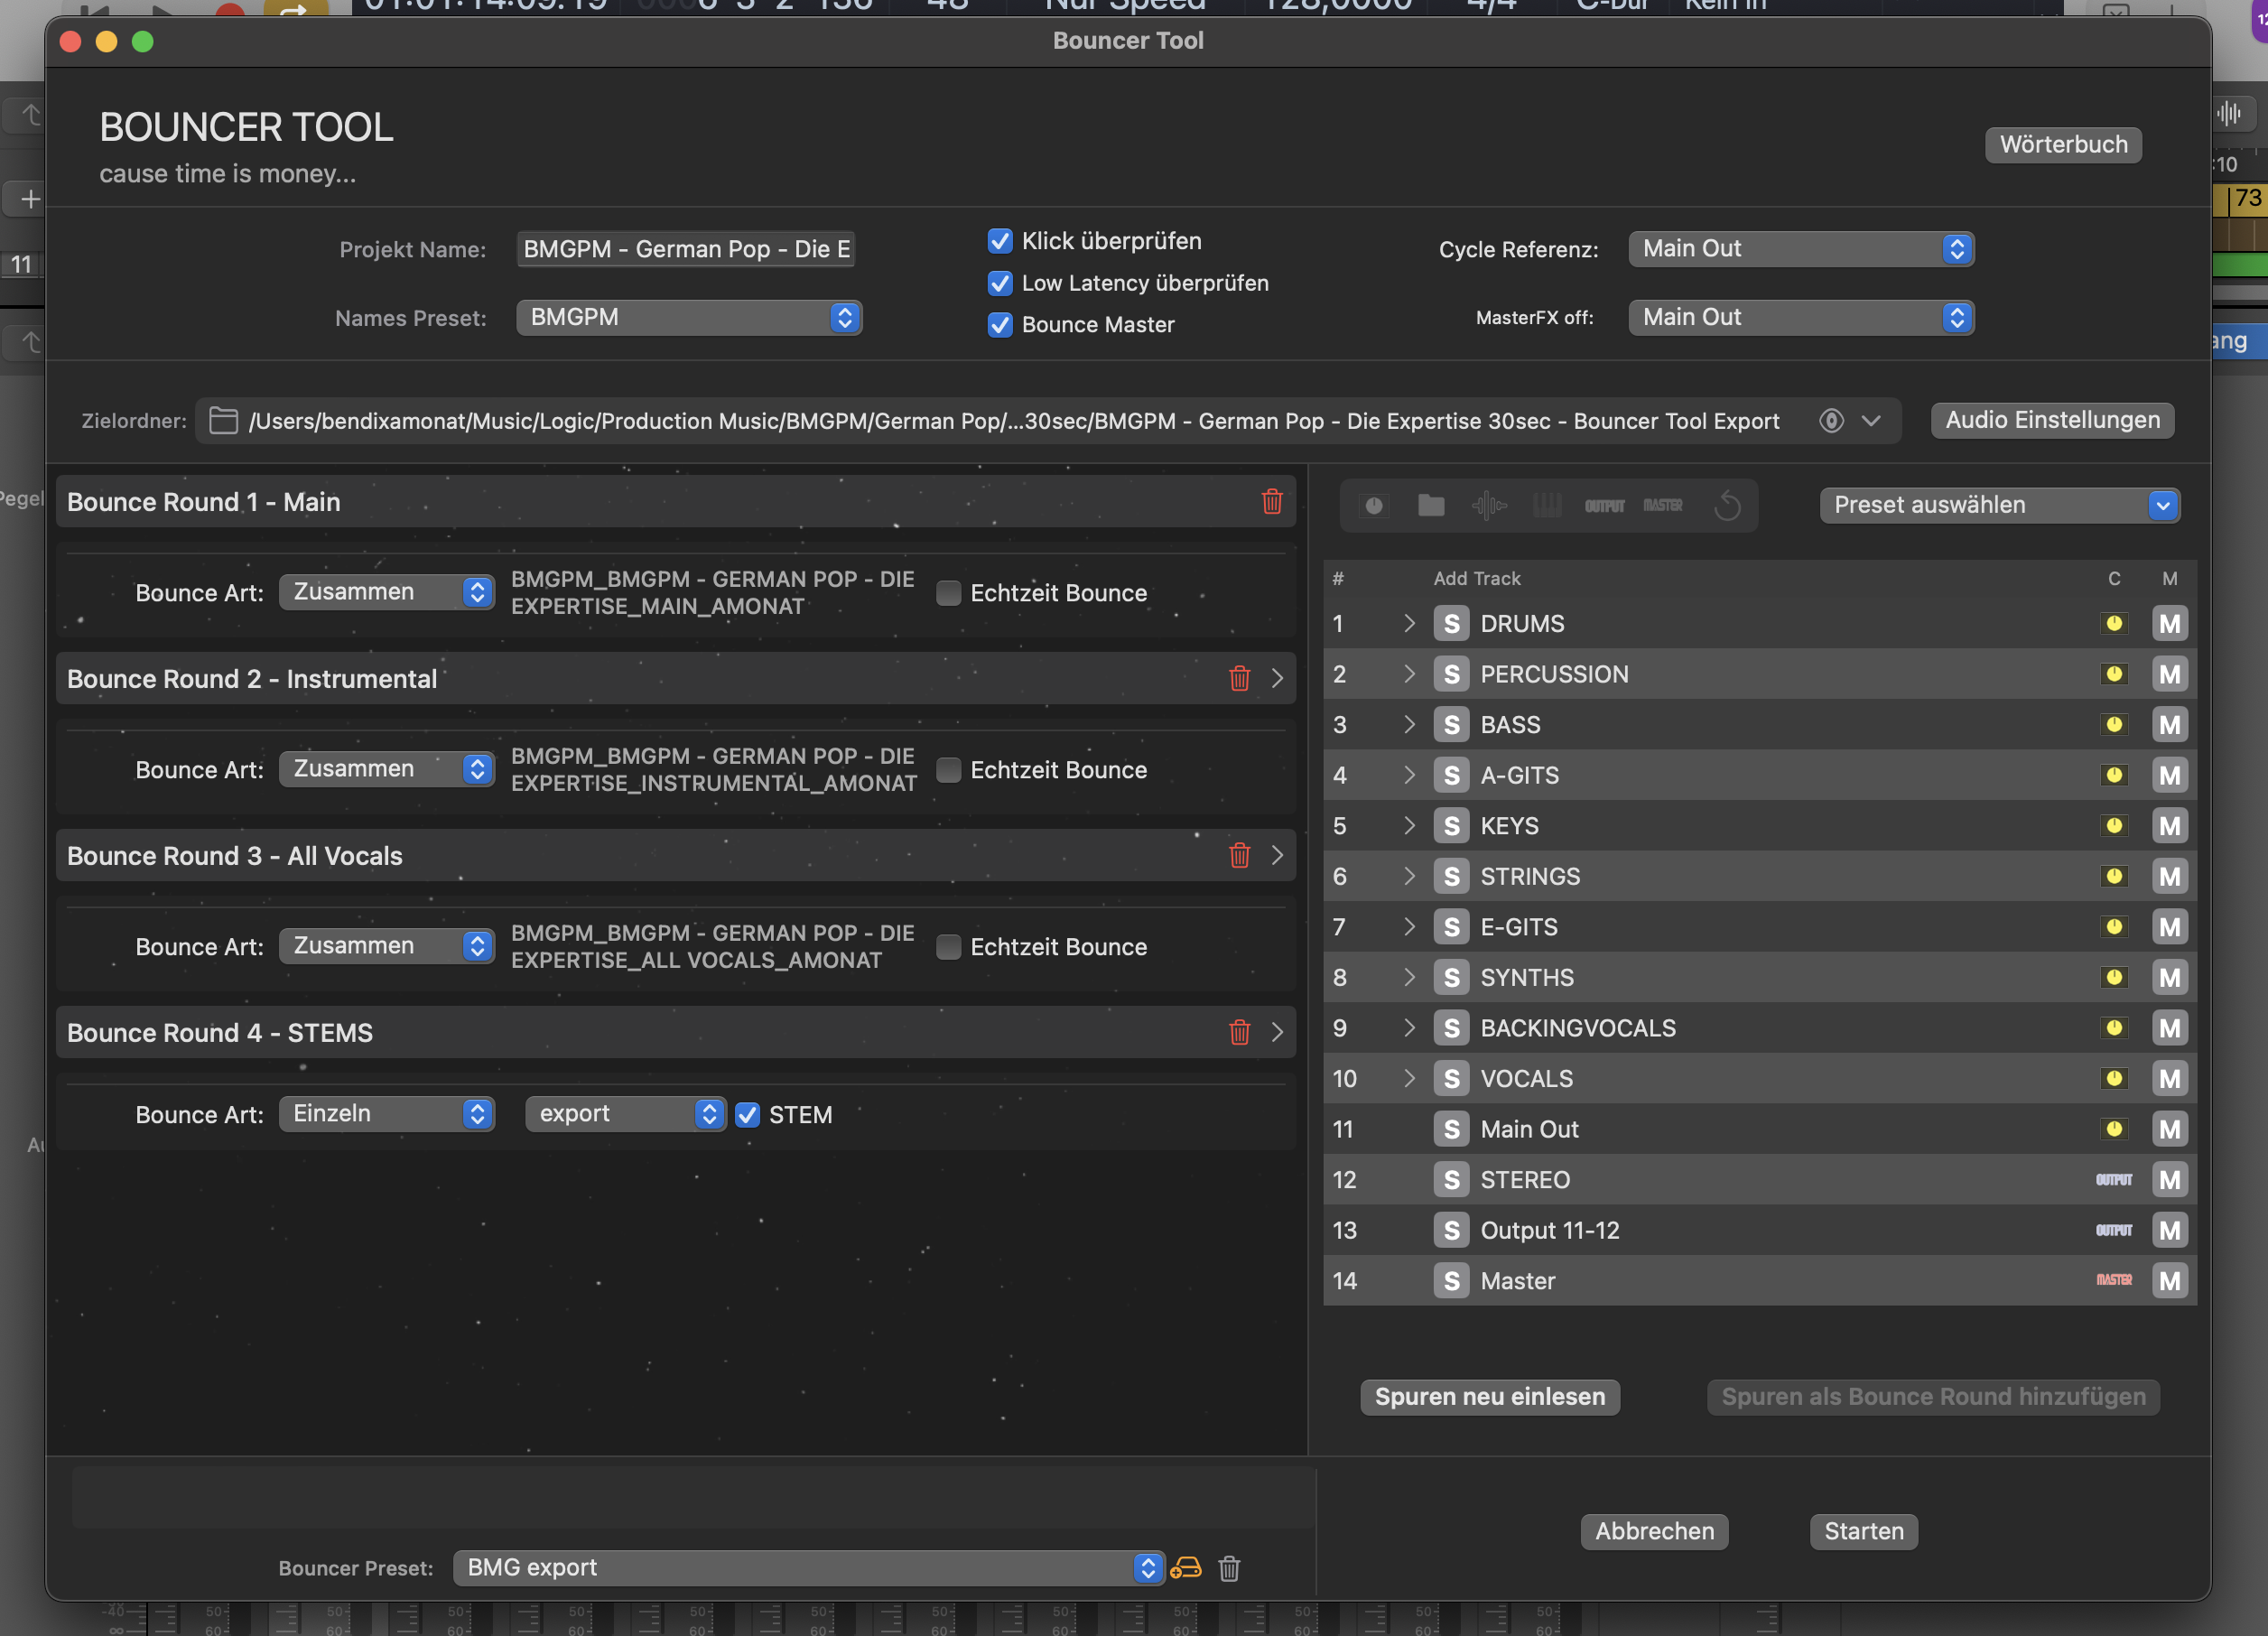Open Bounce Art dropdown in Round 4 STEMS
2268x1636 pixels.
(386, 1114)
